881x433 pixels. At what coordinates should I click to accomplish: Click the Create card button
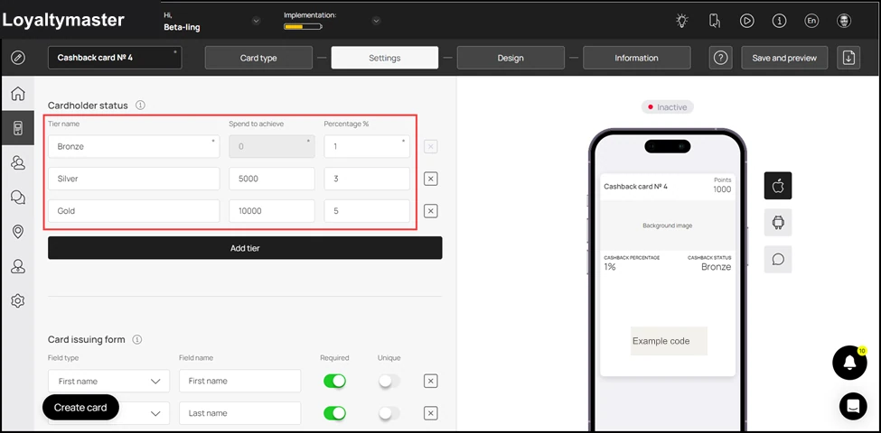[80, 407]
